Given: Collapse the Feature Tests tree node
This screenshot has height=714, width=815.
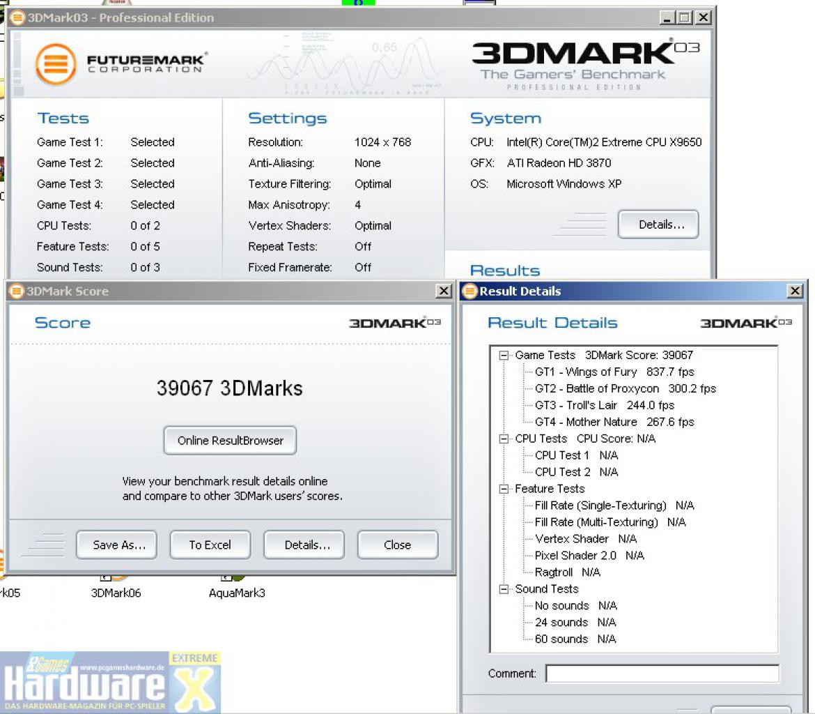Looking at the screenshot, I should point(503,489).
